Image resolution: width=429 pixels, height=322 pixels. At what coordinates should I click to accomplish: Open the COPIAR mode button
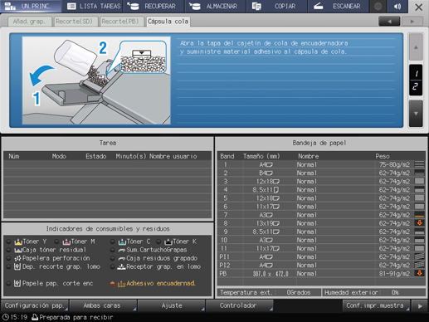(276, 7)
